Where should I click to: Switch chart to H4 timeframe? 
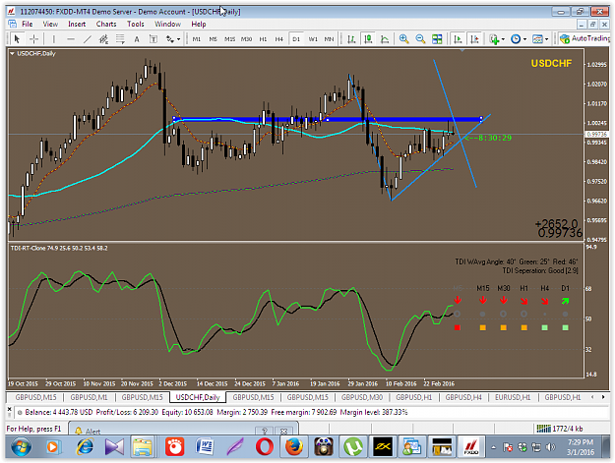point(278,39)
